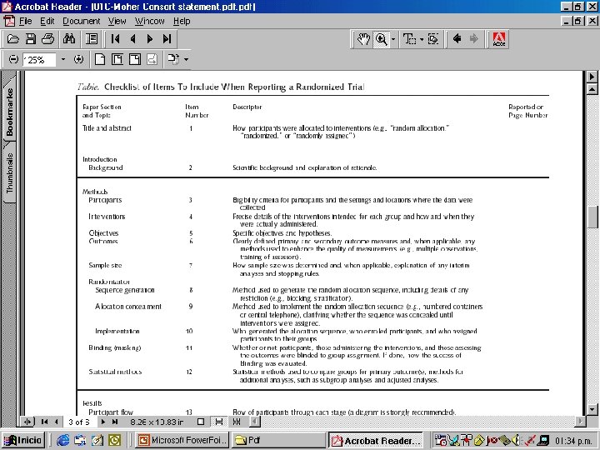
Task: Select the Zoom In tool
Action: point(381,39)
